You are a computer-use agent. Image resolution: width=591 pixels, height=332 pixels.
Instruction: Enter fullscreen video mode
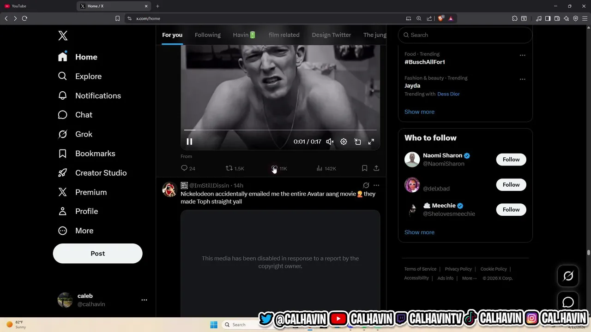[371, 142]
